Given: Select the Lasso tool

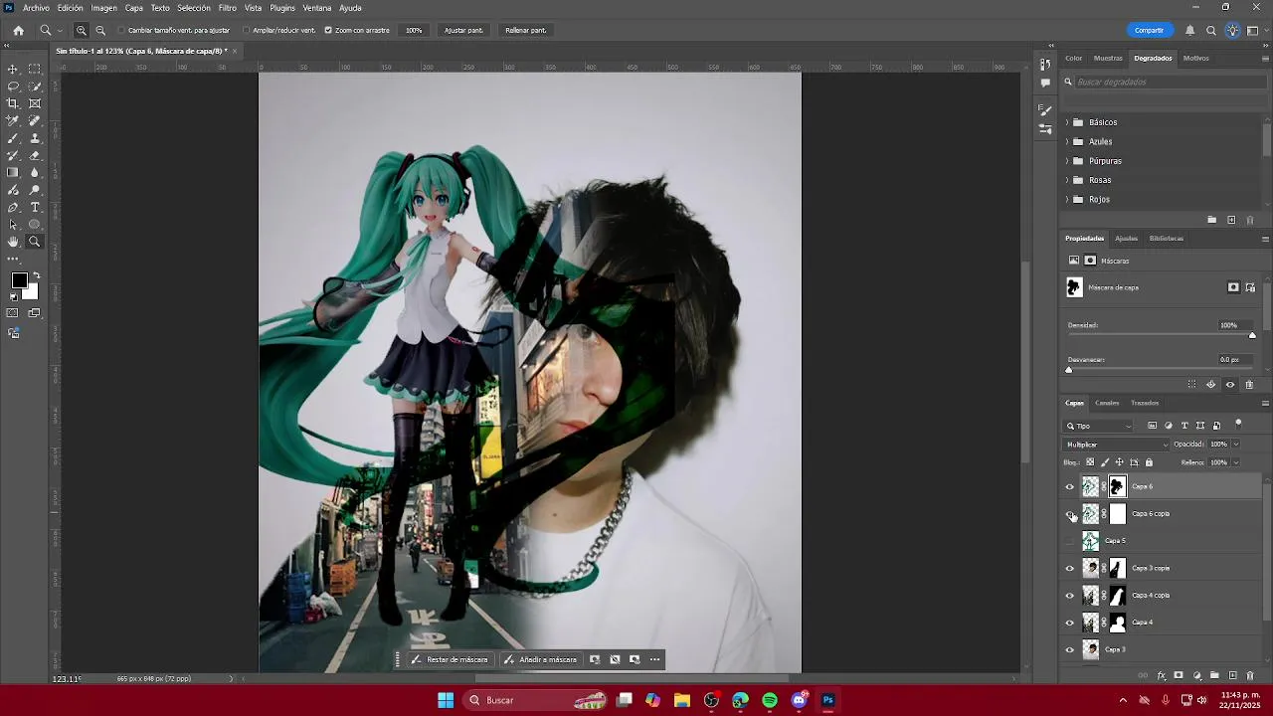Looking at the screenshot, I should (x=13, y=87).
